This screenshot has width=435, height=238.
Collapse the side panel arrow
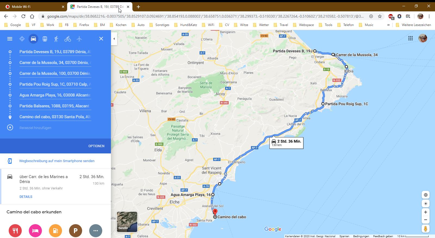(114, 39)
